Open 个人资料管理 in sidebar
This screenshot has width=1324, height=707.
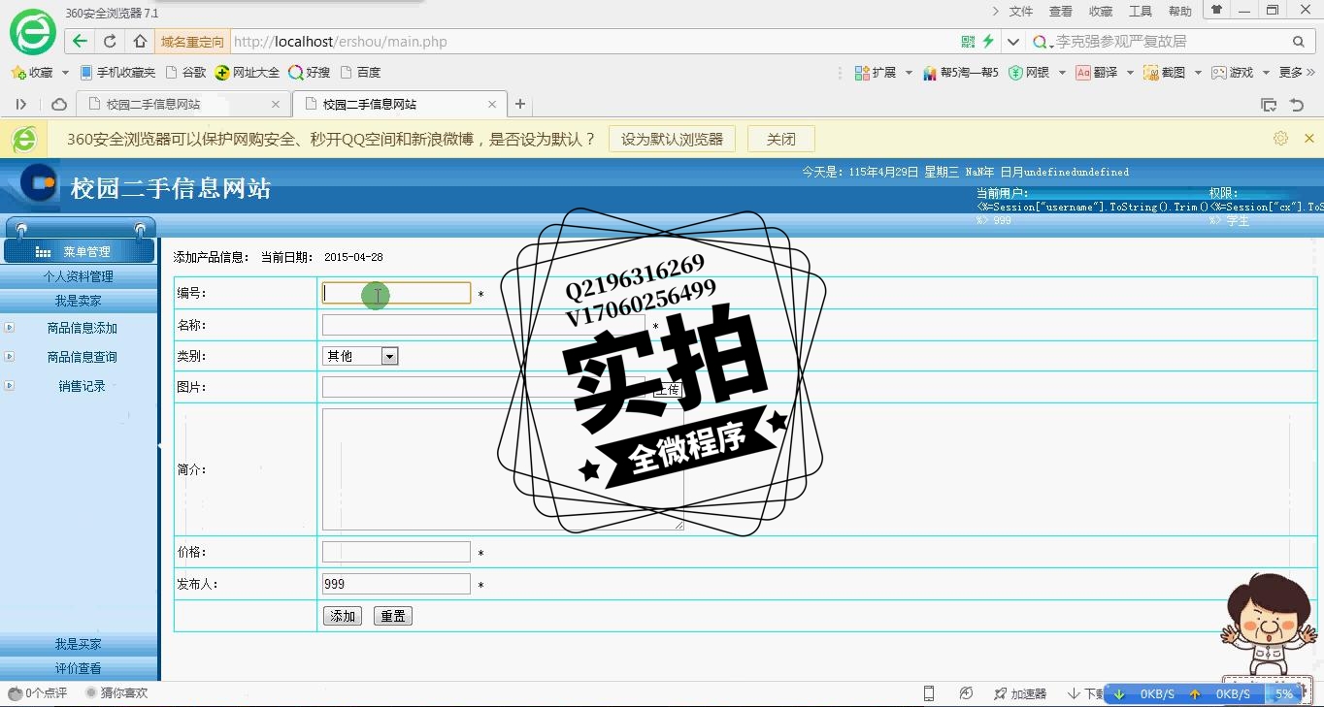79,276
